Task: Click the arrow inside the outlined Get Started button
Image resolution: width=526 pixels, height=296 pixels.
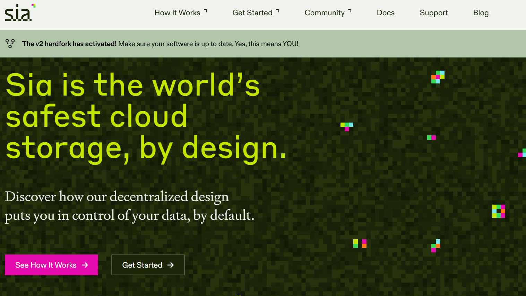Action: click(x=171, y=265)
